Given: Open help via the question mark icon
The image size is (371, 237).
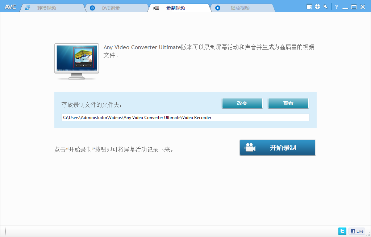Looking at the screenshot, I should coord(336,6).
